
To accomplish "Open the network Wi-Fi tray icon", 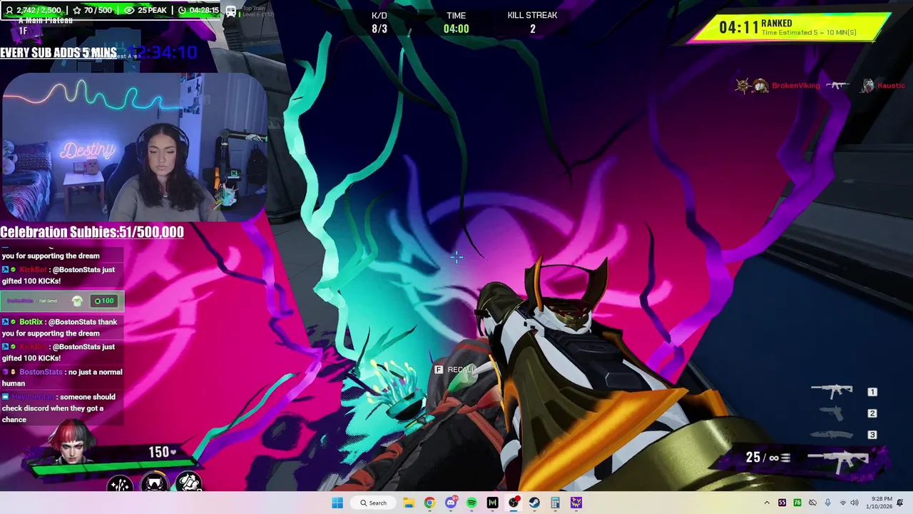I will (843, 503).
